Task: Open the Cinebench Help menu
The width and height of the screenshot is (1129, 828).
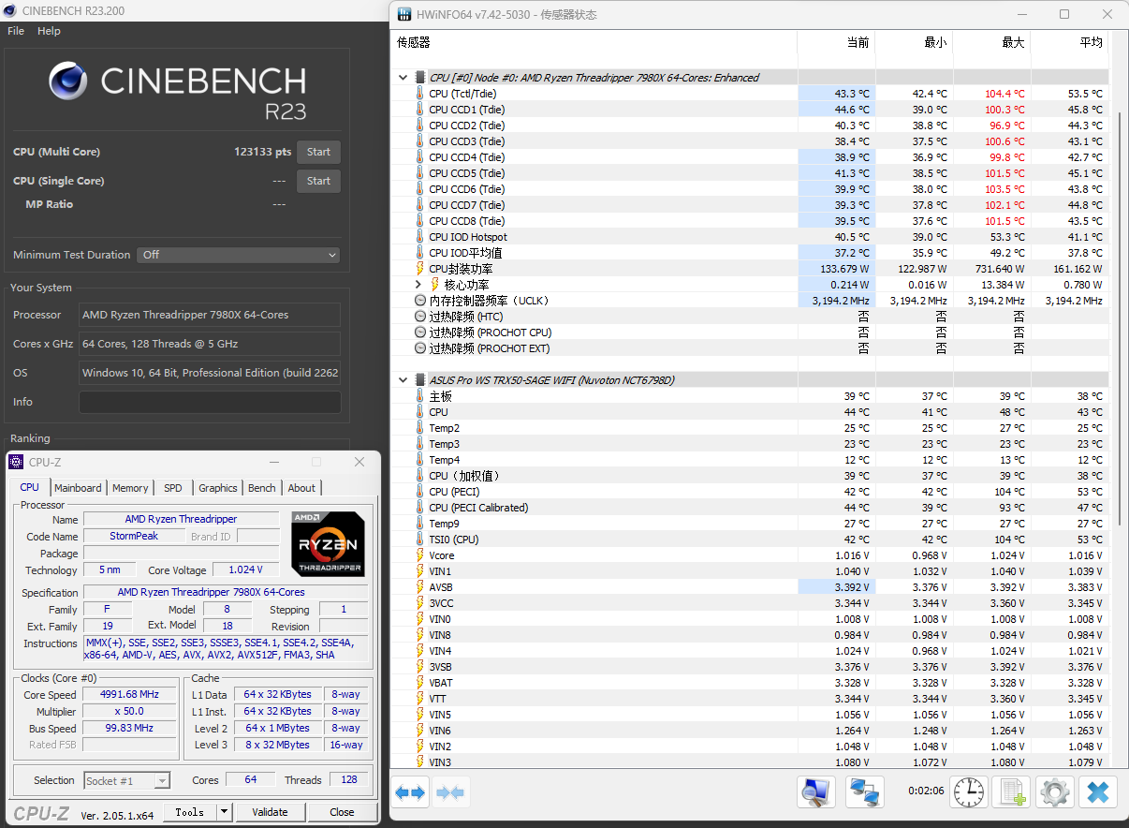Action: coord(49,31)
